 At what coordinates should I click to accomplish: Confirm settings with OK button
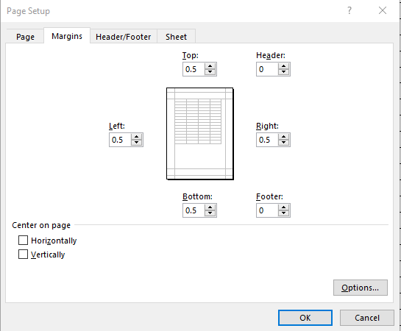(305, 318)
